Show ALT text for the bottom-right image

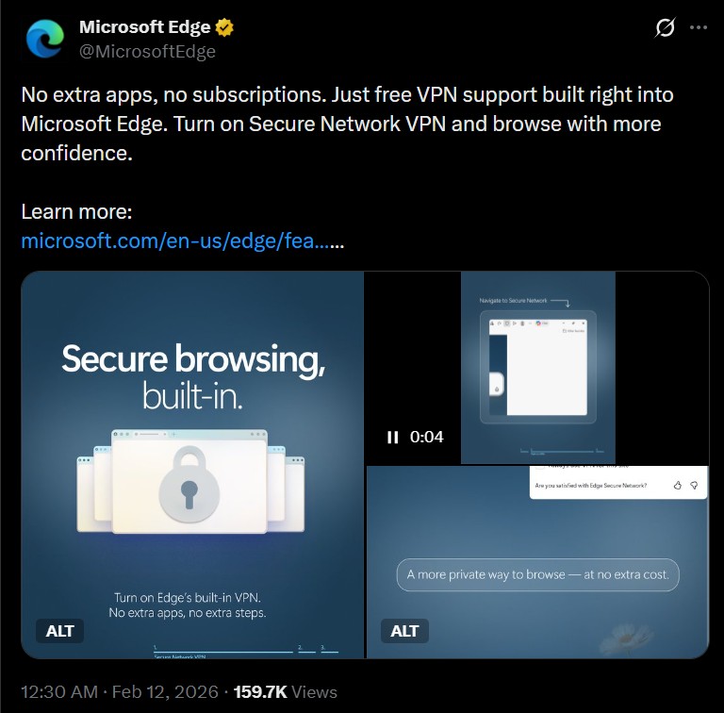coord(404,630)
